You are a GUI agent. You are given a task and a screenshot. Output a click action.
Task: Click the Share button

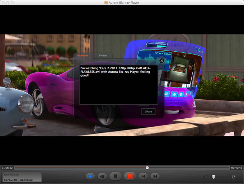(149, 112)
